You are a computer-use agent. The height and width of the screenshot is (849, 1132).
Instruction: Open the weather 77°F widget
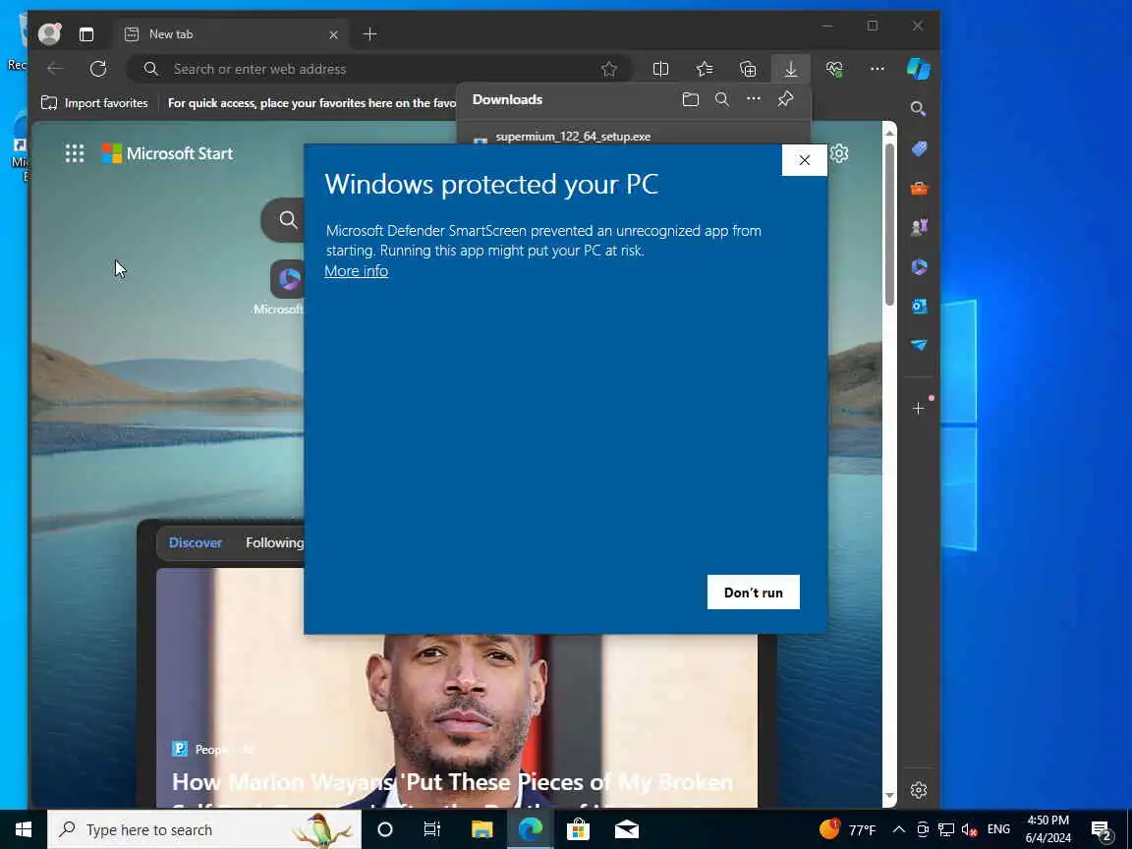[x=848, y=829]
